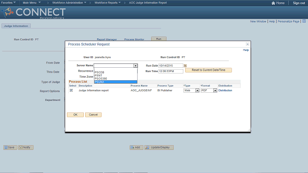Toggle the Judge Information report Select checkbox
Viewport: 308px width, 173px height.
coord(71,90)
